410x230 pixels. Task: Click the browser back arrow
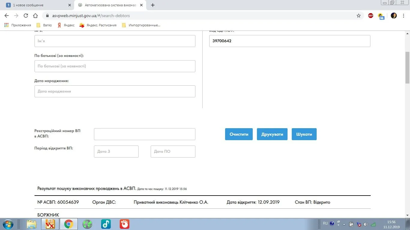7,16
